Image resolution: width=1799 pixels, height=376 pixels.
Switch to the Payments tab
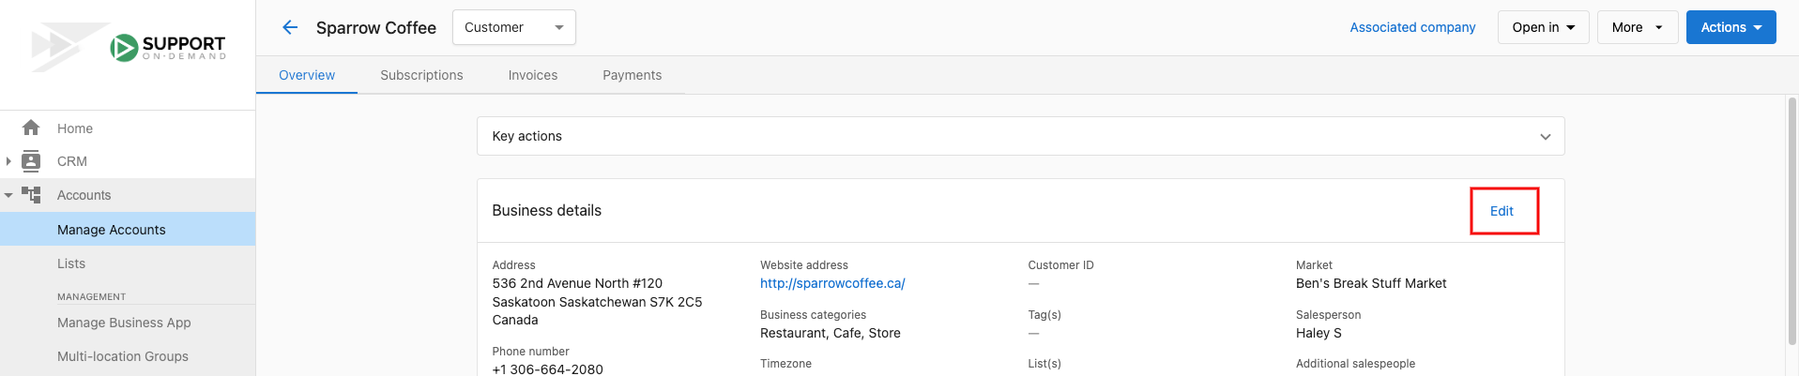(x=632, y=75)
